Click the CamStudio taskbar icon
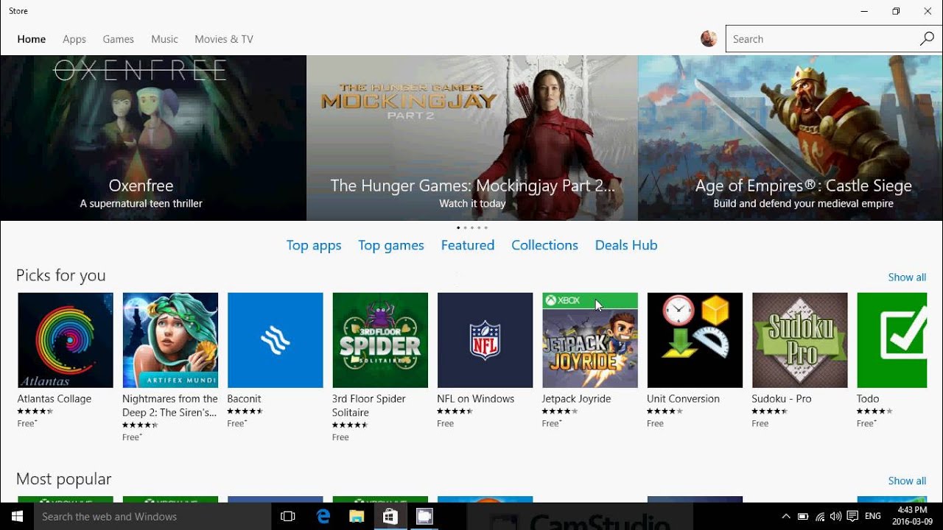Image resolution: width=943 pixels, height=530 pixels. tap(424, 517)
